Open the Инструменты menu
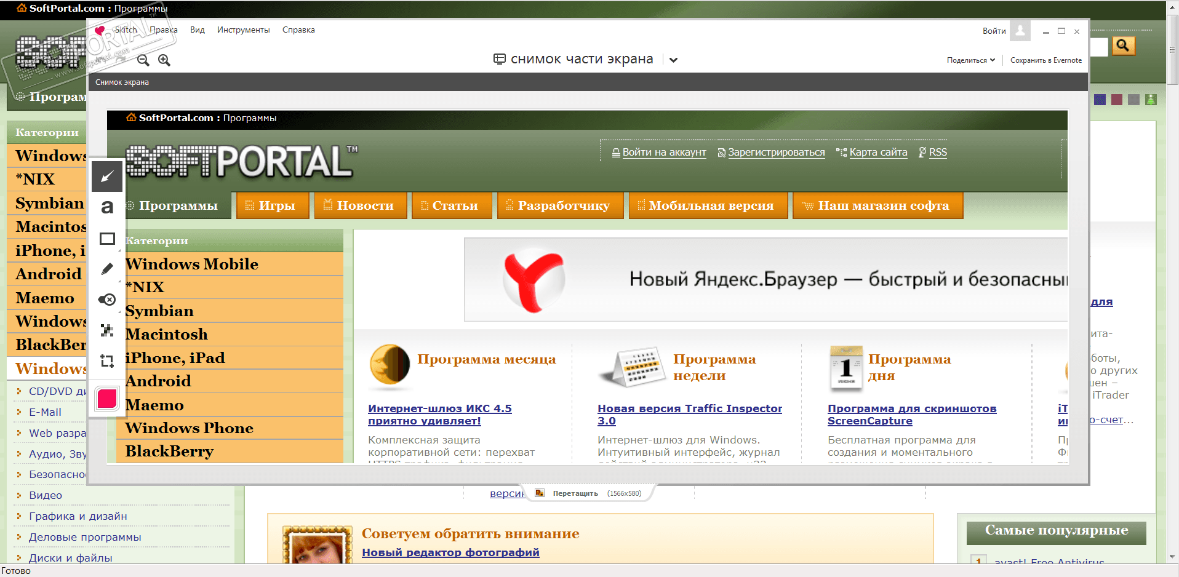Viewport: 1179px width, 577px height. pos(244,30)
